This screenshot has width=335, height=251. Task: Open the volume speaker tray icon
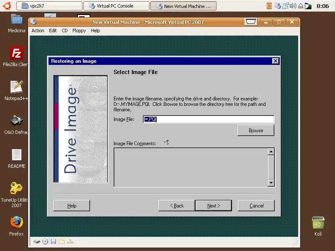point(293,6)
